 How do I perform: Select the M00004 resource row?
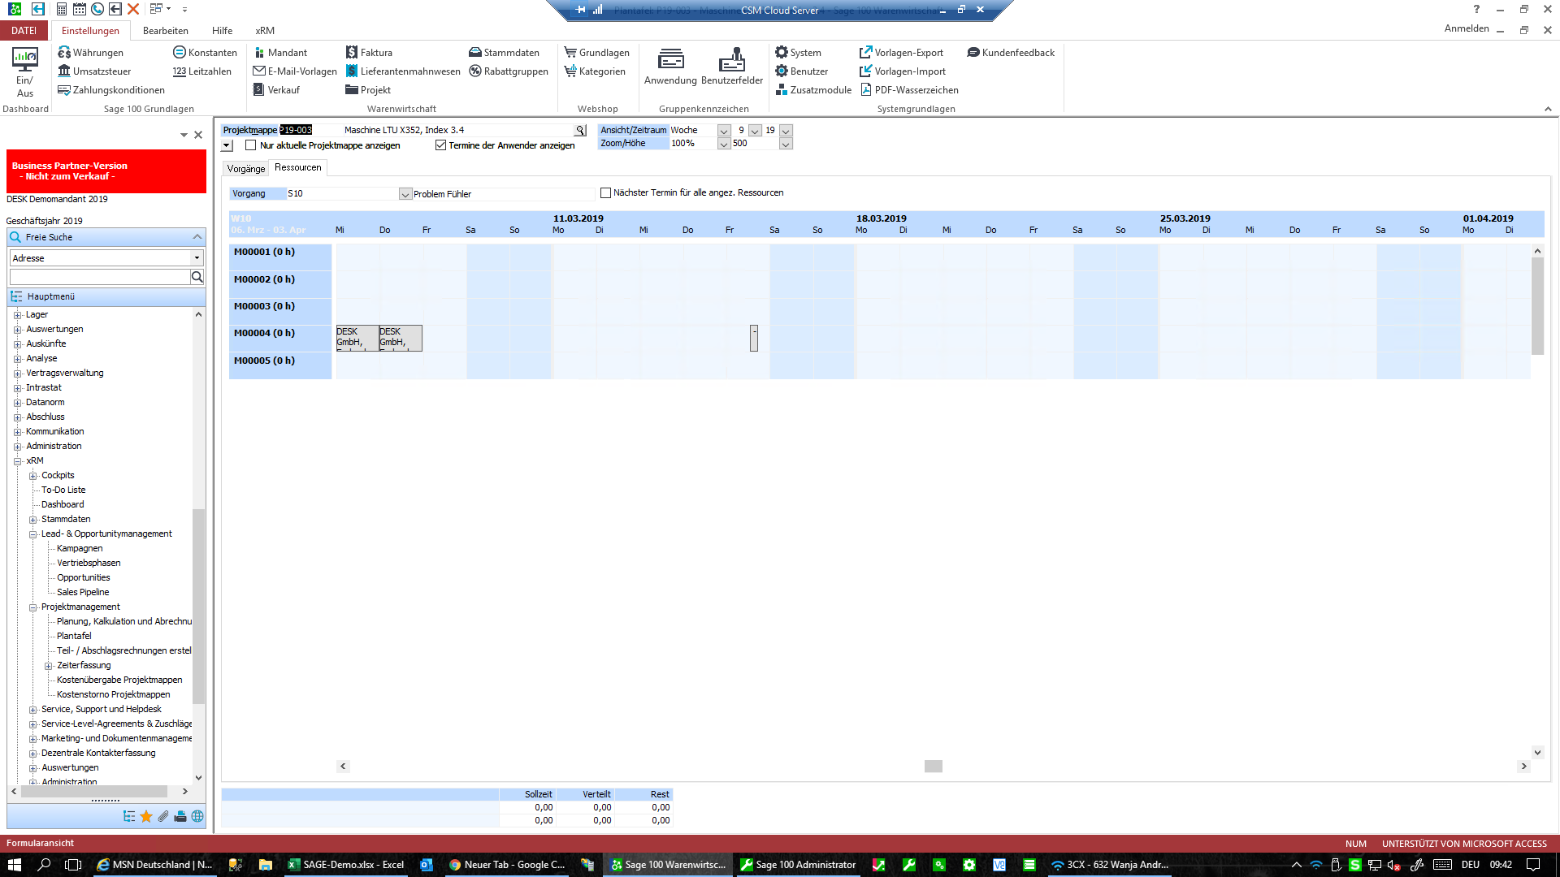pyautogui.click(x=280, y=339)
